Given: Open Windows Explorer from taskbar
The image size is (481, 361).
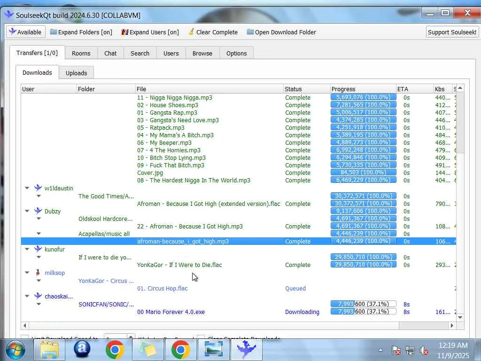Looking at the screenshot, I should 49,350.
